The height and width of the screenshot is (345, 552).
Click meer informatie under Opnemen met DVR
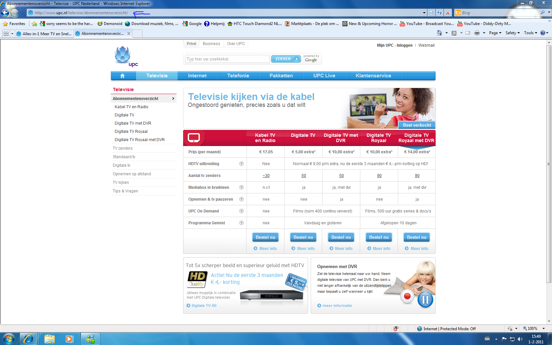[335, 306]
